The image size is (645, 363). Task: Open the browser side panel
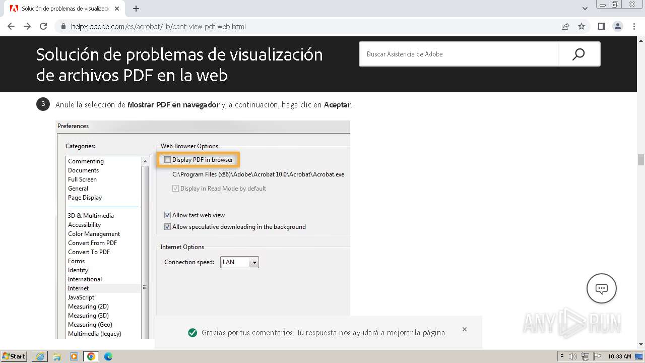tap(602, 26)
